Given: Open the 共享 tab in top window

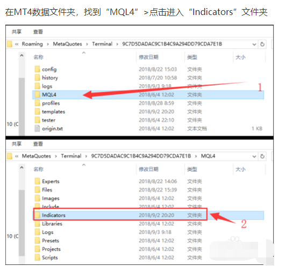Looking at the screenshot, I should point(17,32).
